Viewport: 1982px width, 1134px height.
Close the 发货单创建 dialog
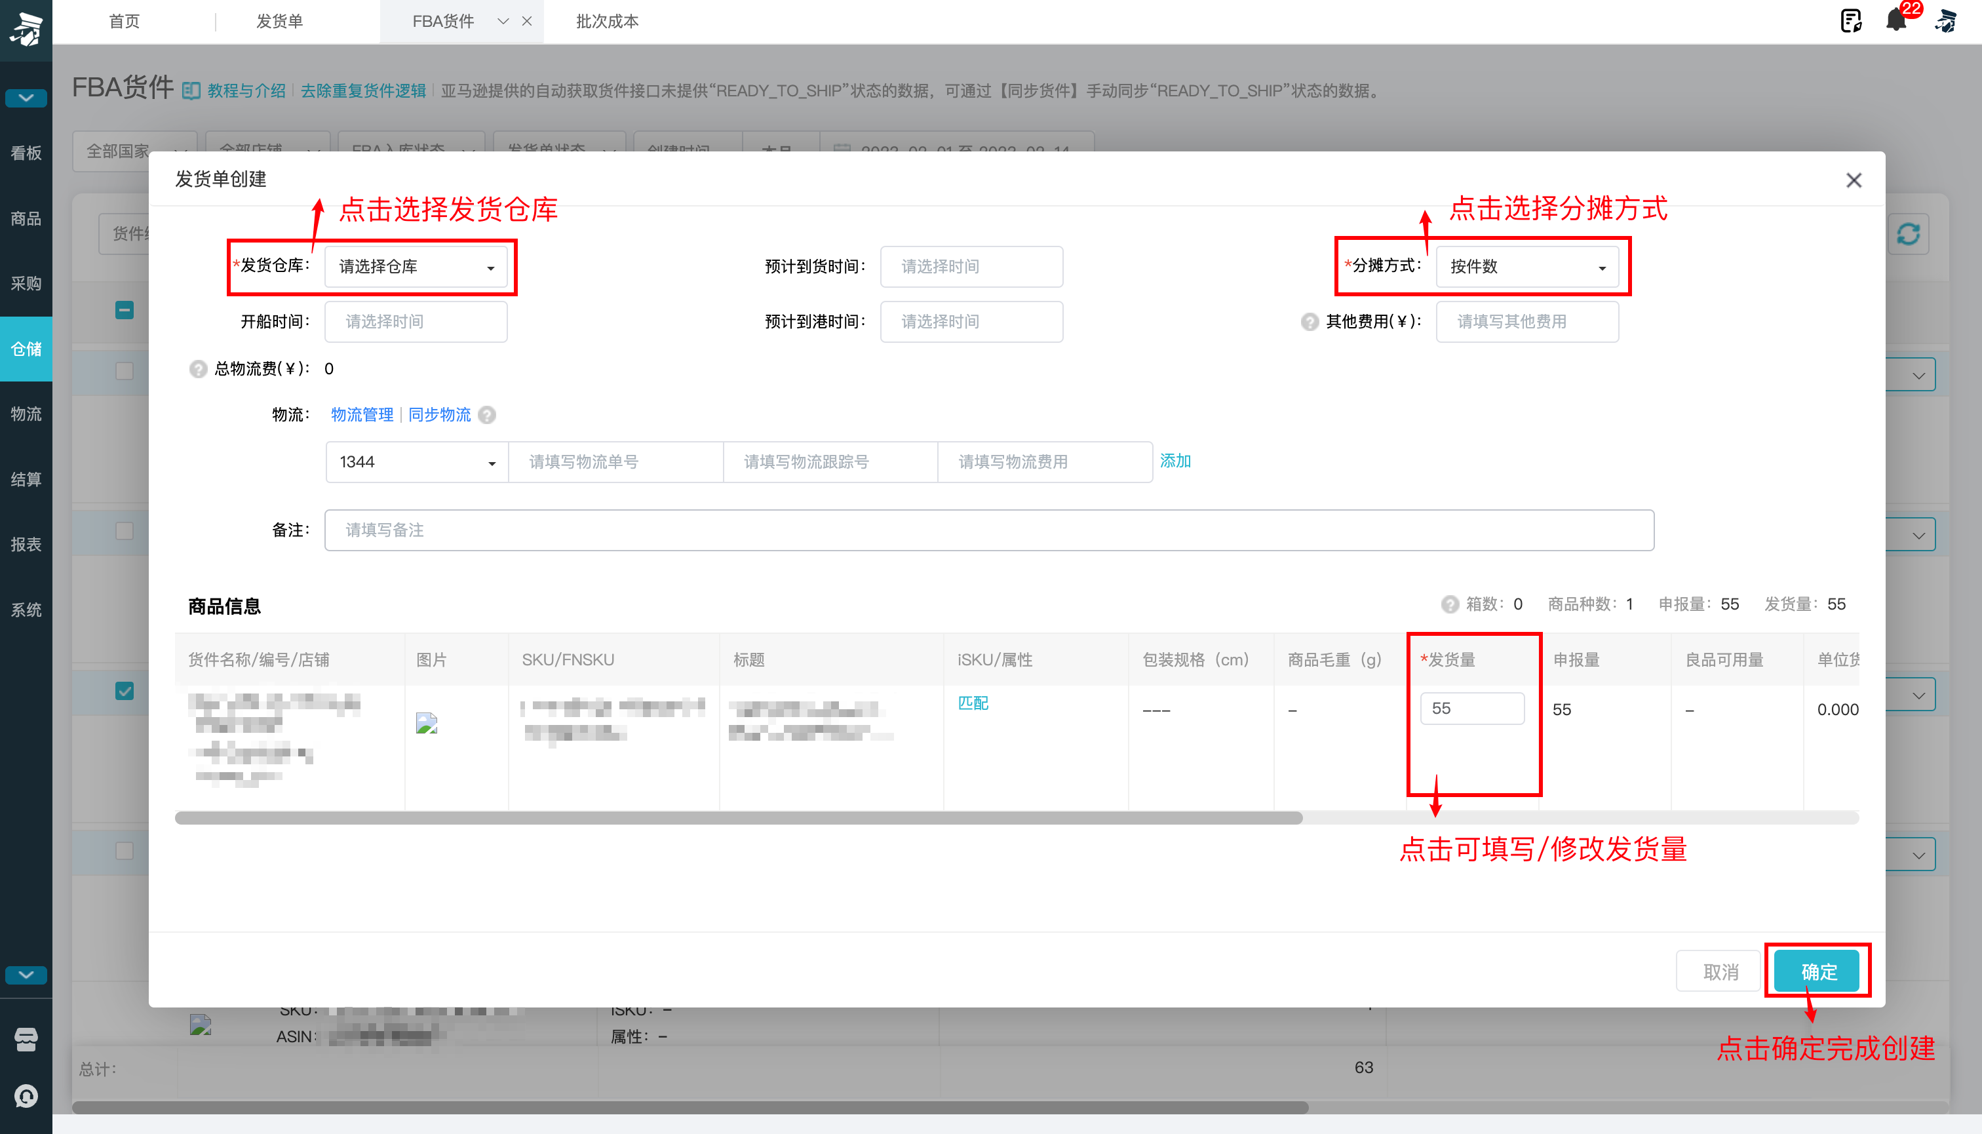click(1854, 180)
